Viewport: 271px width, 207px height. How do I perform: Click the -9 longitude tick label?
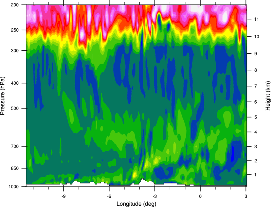[x=63, y=196]
